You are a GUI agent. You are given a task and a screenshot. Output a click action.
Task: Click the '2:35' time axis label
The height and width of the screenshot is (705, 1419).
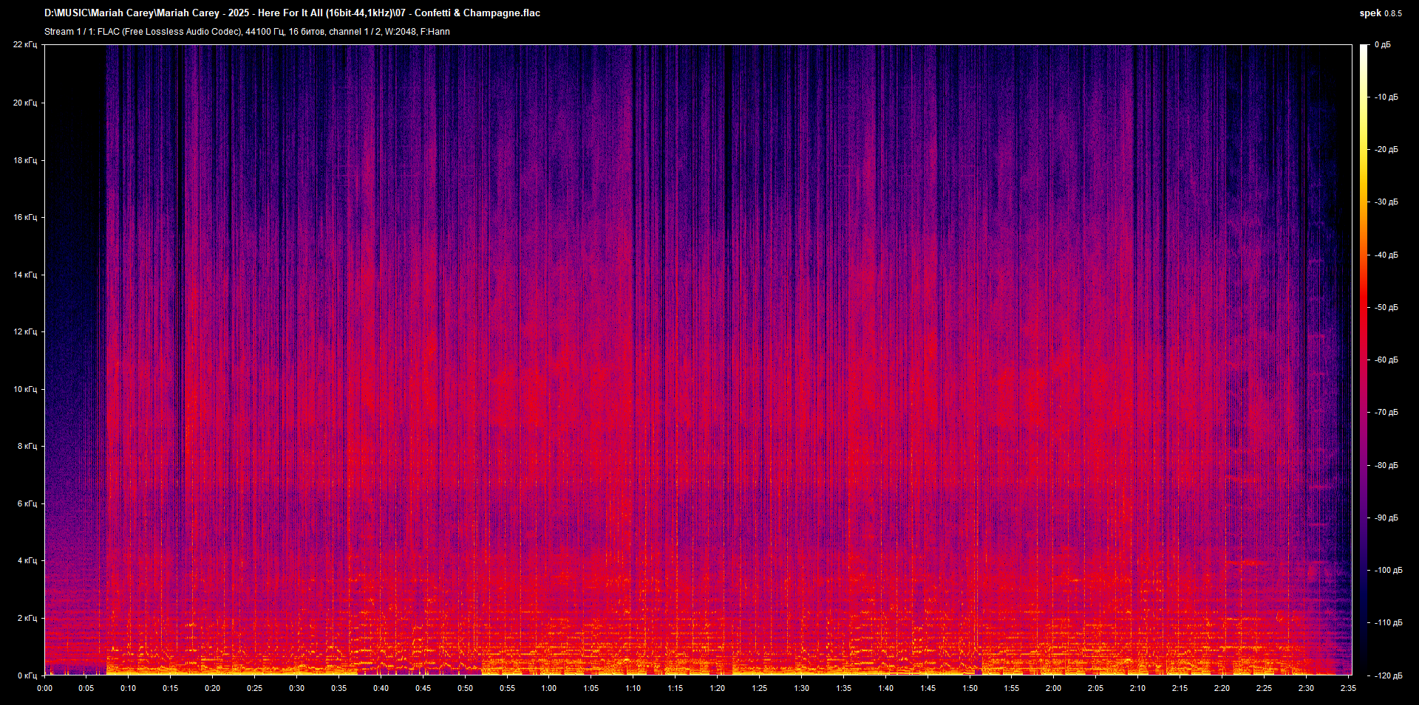(1349, 688)
